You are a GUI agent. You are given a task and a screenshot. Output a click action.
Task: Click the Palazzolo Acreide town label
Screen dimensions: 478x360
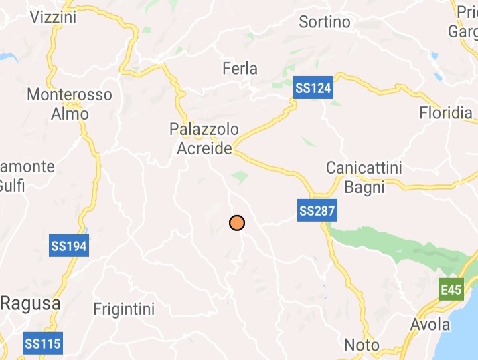point(204,139)
